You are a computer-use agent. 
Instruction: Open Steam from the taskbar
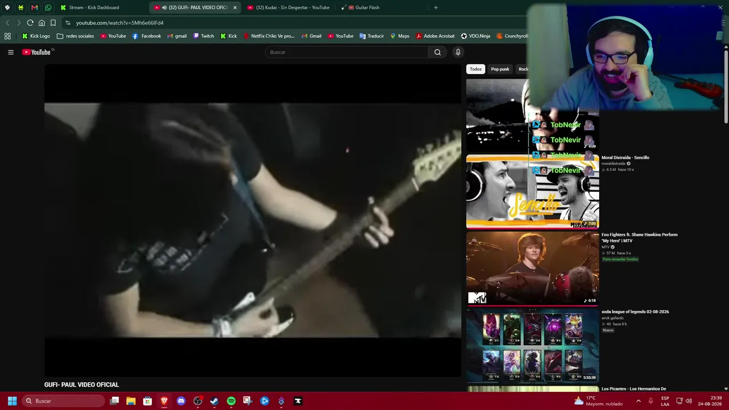(x=214, y=401)
